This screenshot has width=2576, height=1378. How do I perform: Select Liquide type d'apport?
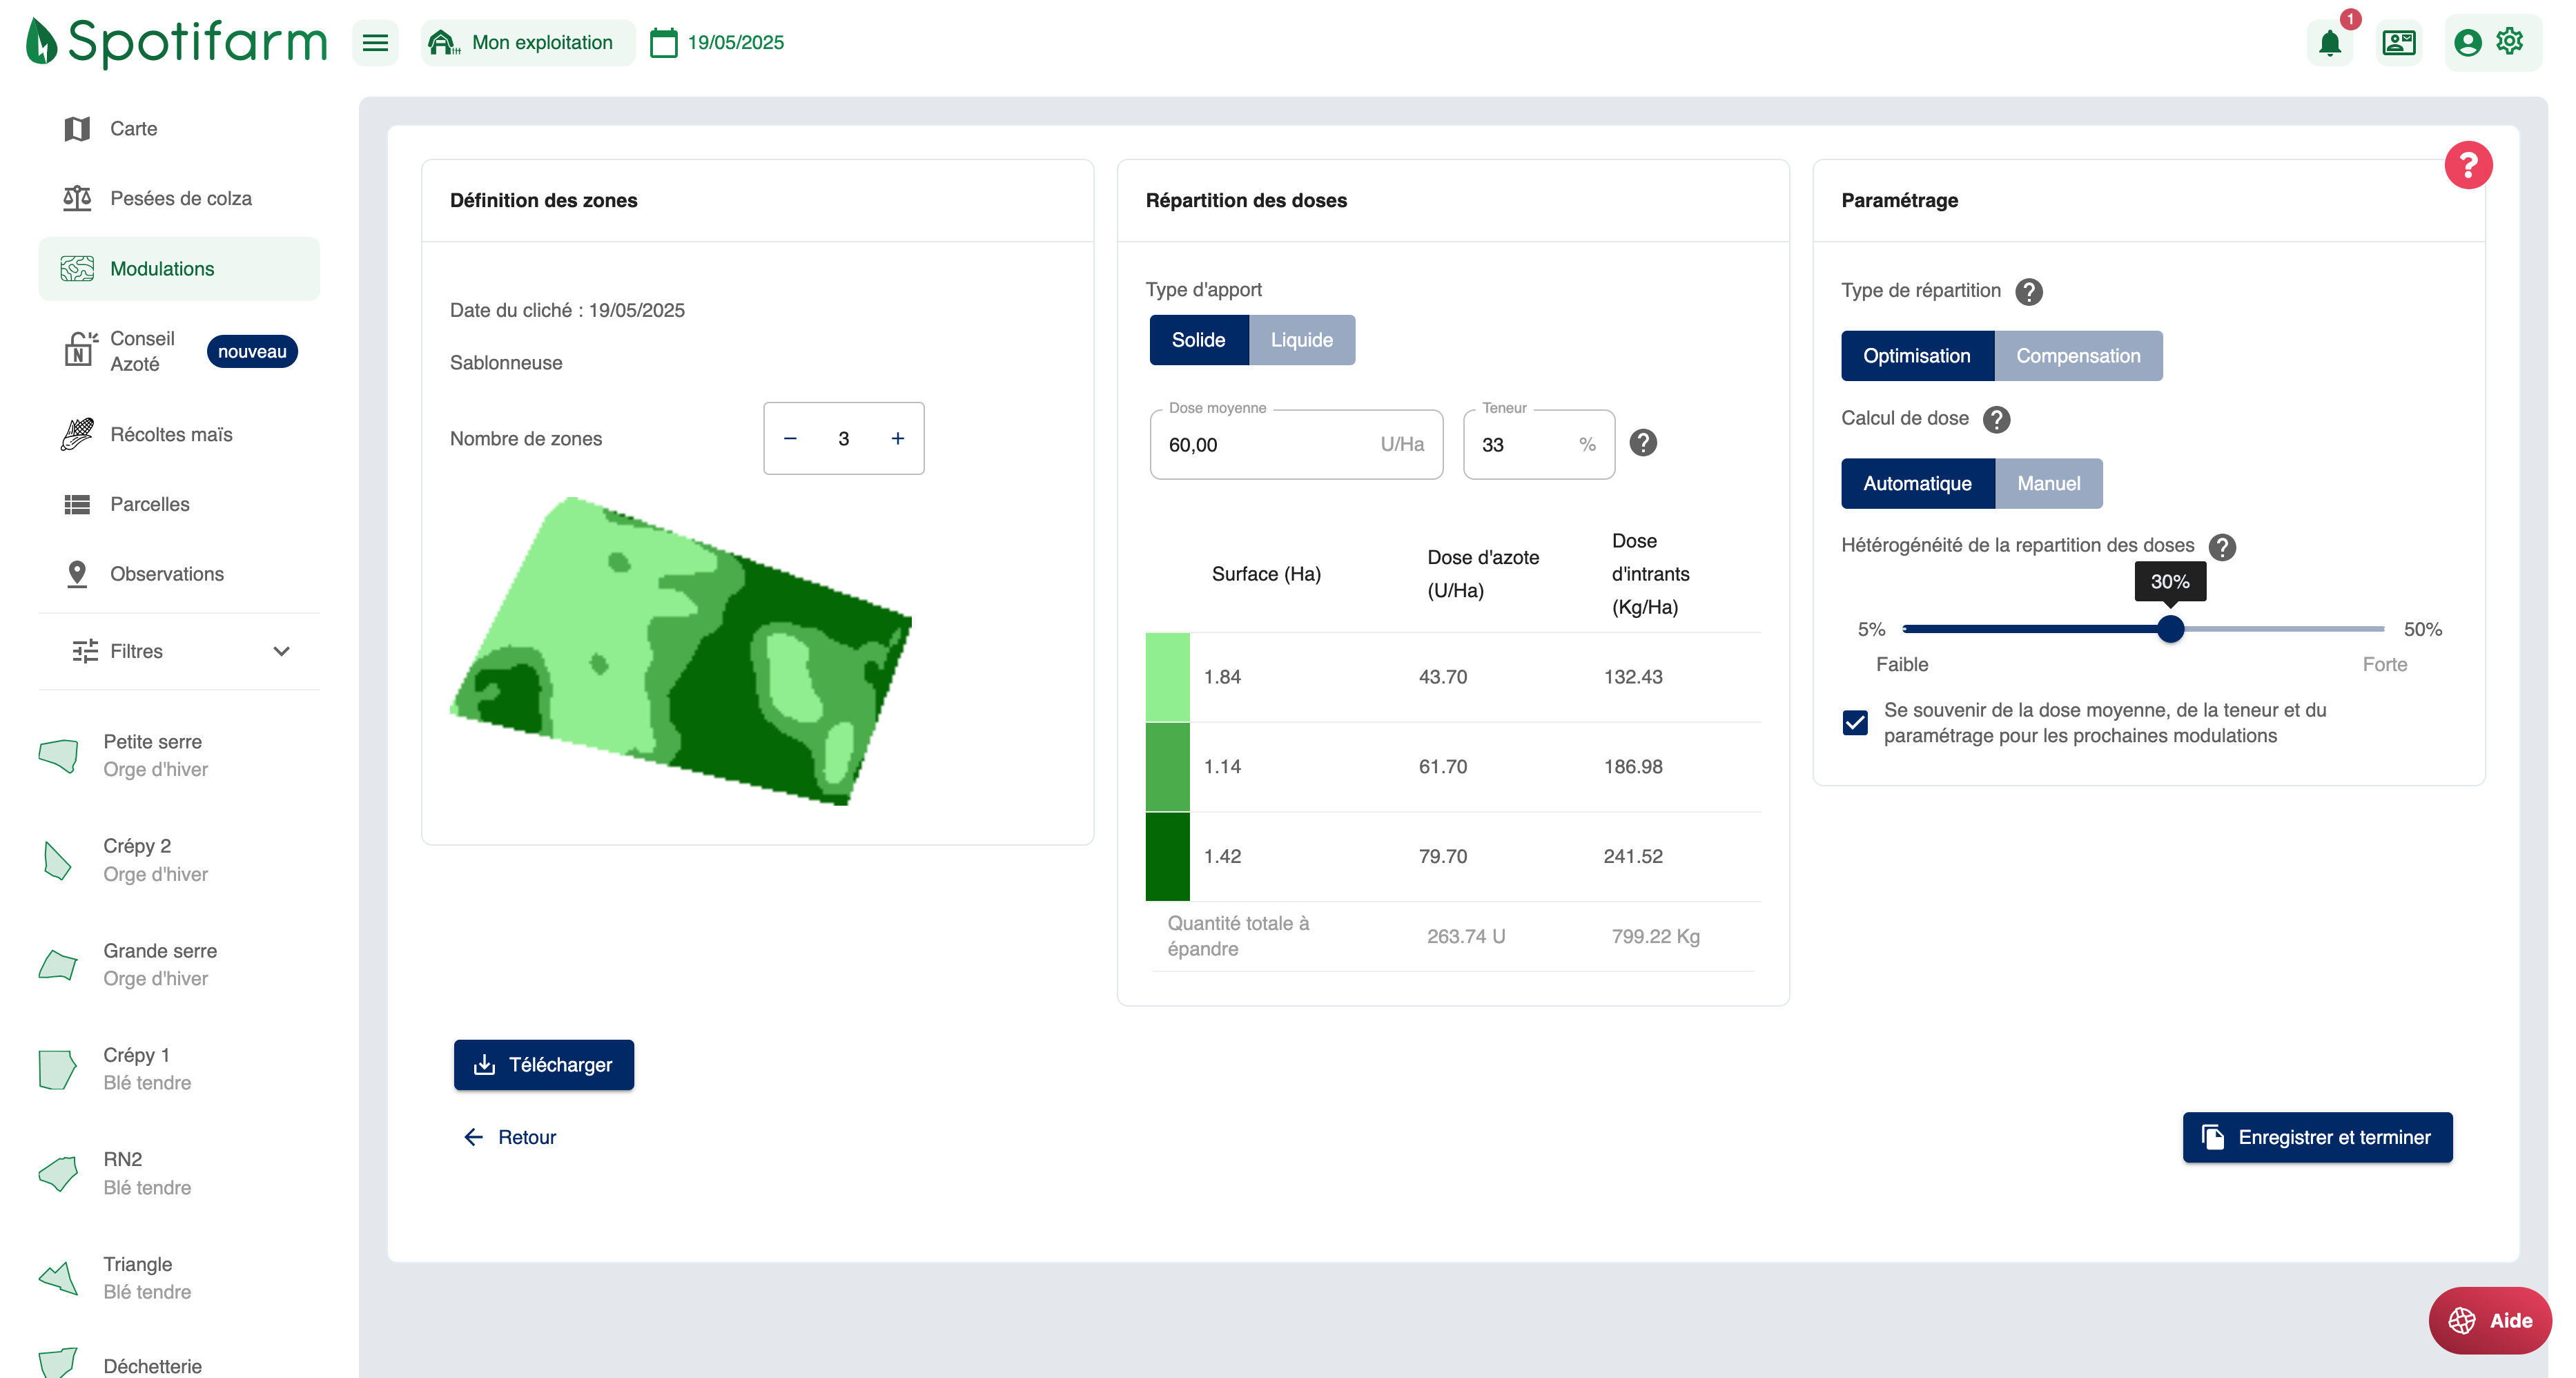coord(1301,340)
